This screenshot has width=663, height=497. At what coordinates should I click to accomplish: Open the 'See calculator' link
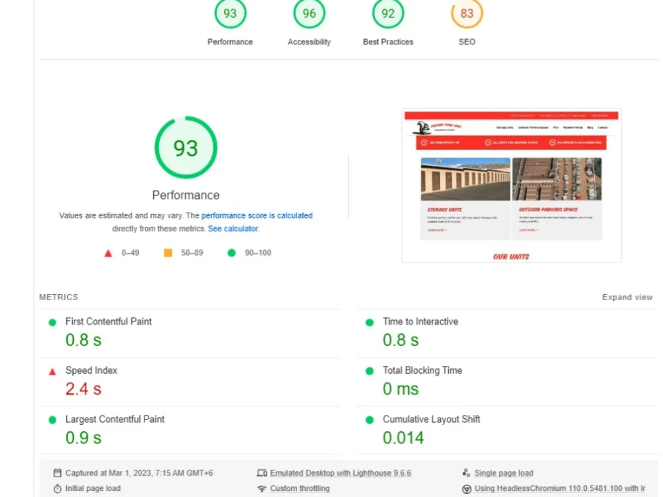233,229
